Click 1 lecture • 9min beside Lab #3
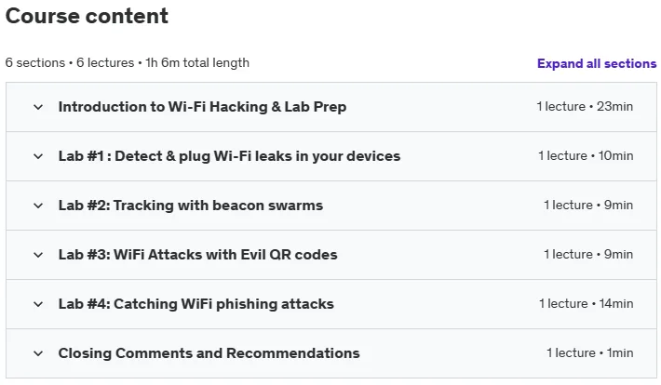The image size is (661, 385). pyautogui.click(x=588, y=255)
